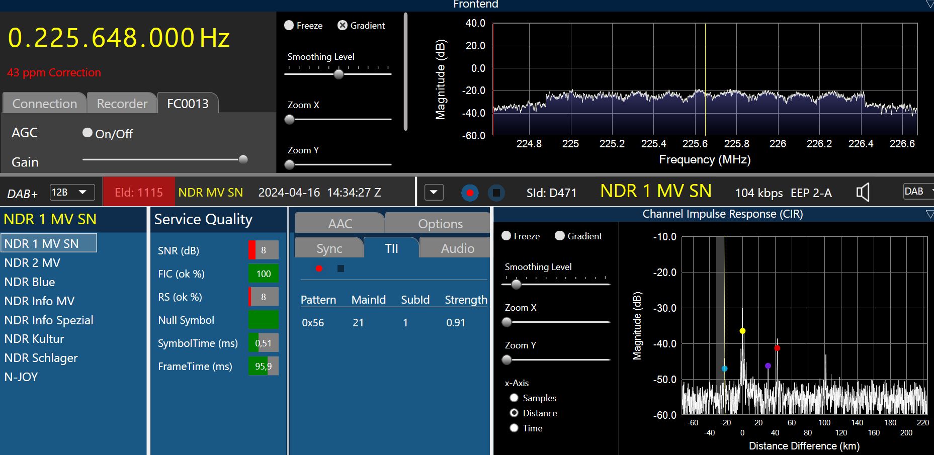
Task: Open the 12B channel dropdown
Action: click(x=72, y=193)
